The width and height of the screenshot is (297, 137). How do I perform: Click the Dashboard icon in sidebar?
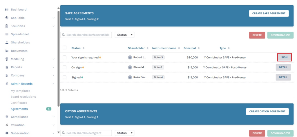coord(7,10)
